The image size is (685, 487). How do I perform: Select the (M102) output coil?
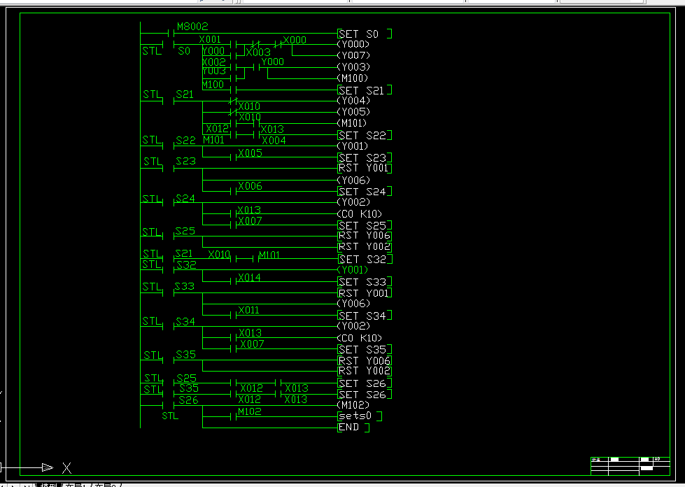pyautogui.click(x=353, y=405)
